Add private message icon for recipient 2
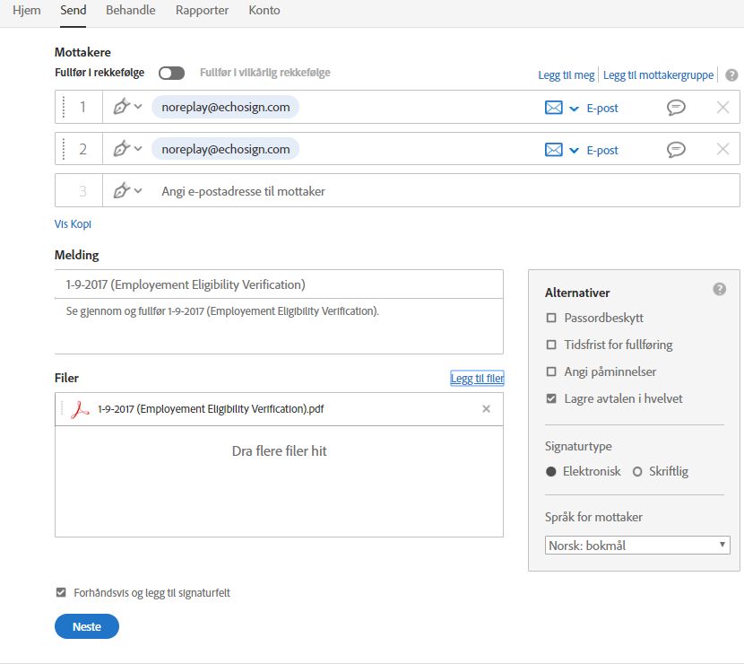The image size is (744, 664). tap(676, 149)
